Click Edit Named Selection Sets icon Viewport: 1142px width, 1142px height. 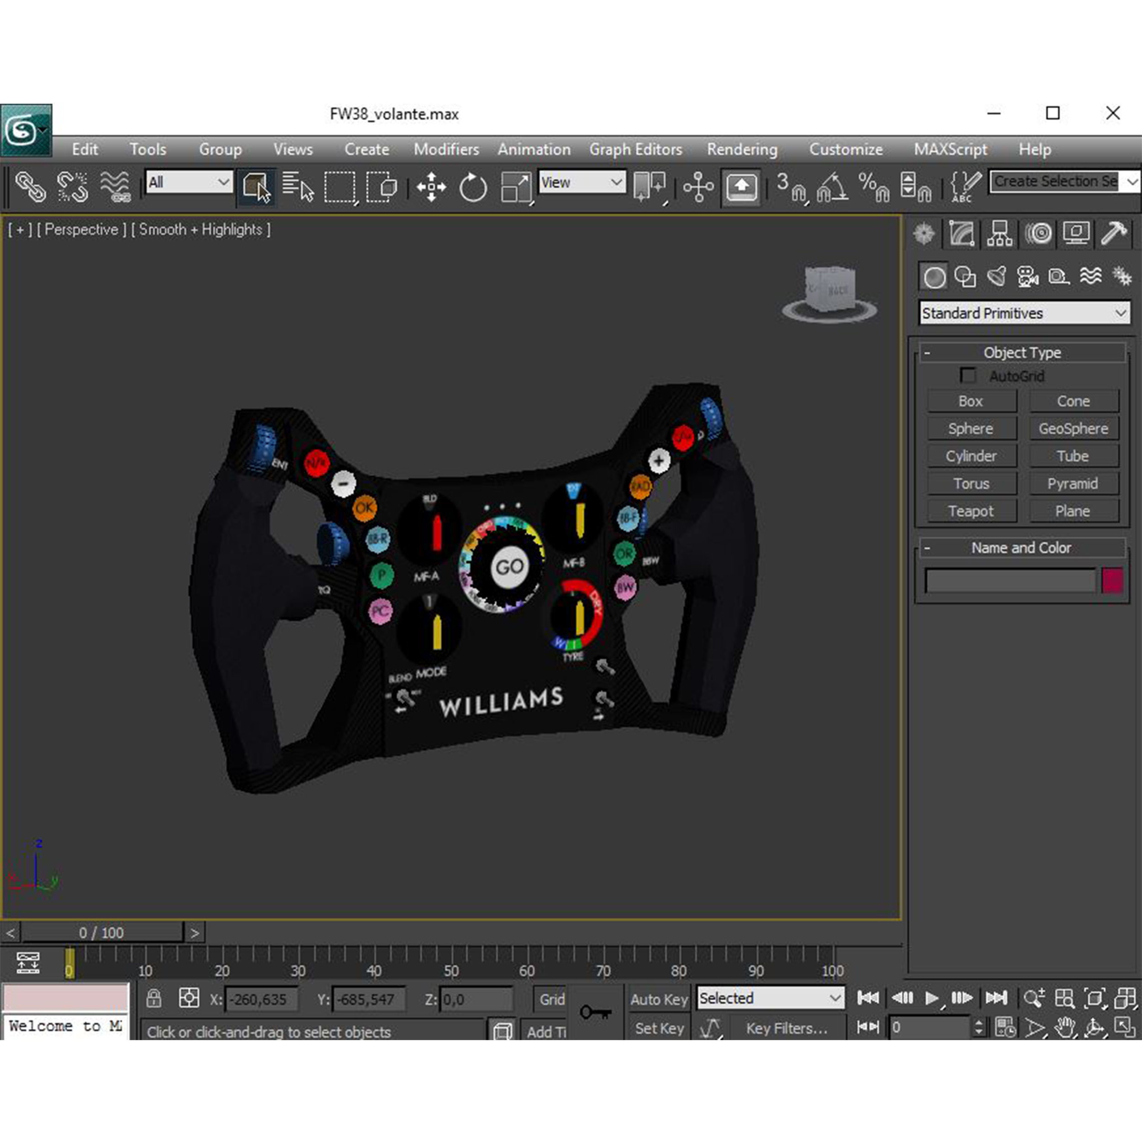(x=965, y=187)
